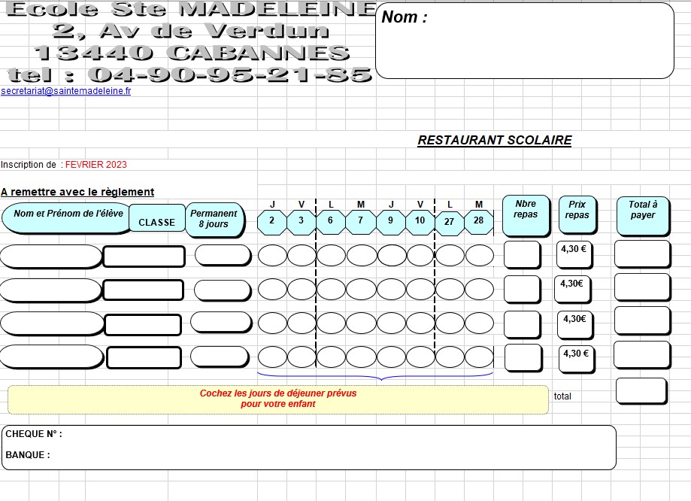
Task: Select fourth student row class field
Action: pos(144,357)
